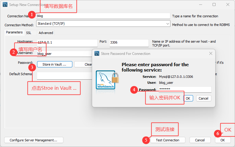Expand the Connection Method dropdown
This screenshot has width=235, height=147.
[167, 24]
